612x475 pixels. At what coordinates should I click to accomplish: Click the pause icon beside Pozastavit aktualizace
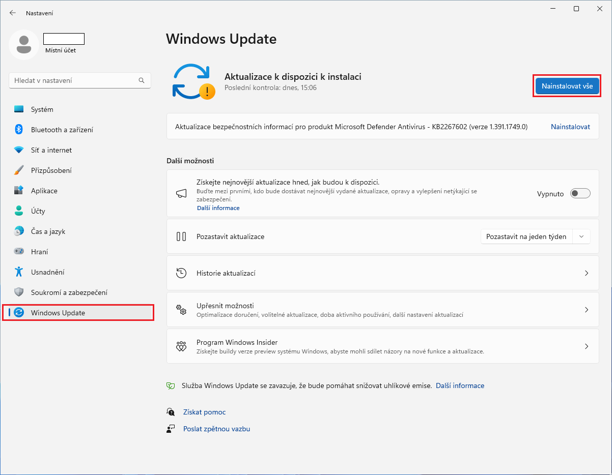click(x=181, y=236)
